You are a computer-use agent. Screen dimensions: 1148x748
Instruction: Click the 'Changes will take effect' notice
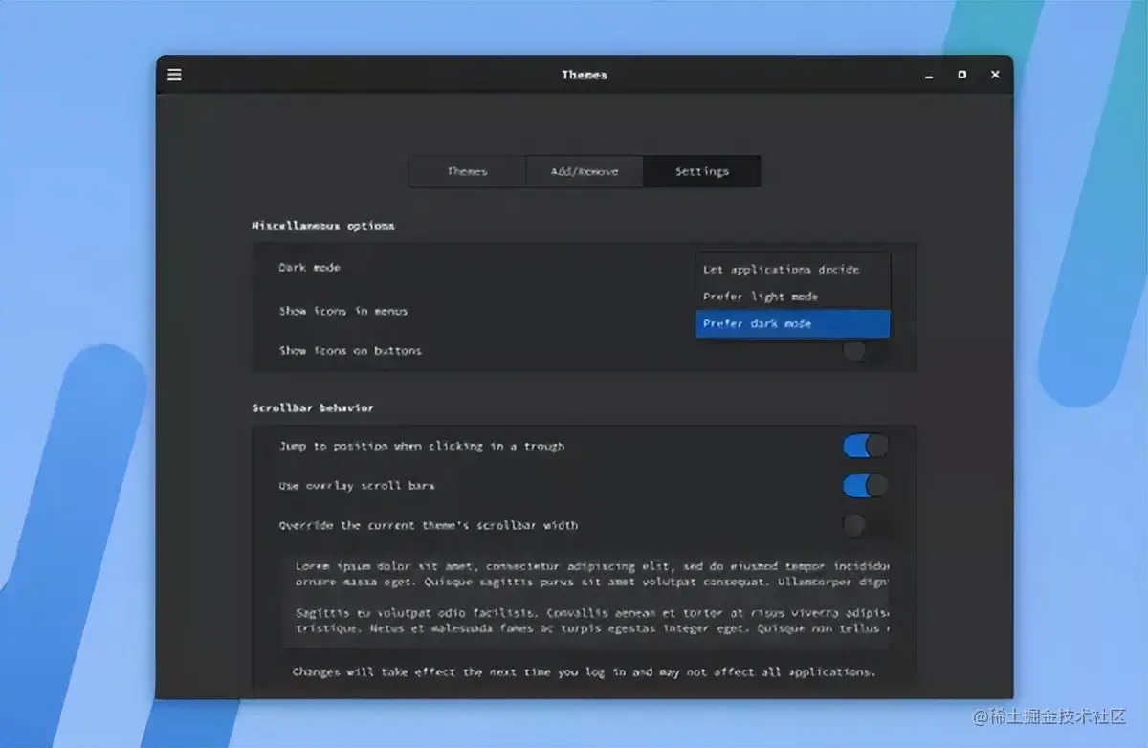tap(584, 671)
